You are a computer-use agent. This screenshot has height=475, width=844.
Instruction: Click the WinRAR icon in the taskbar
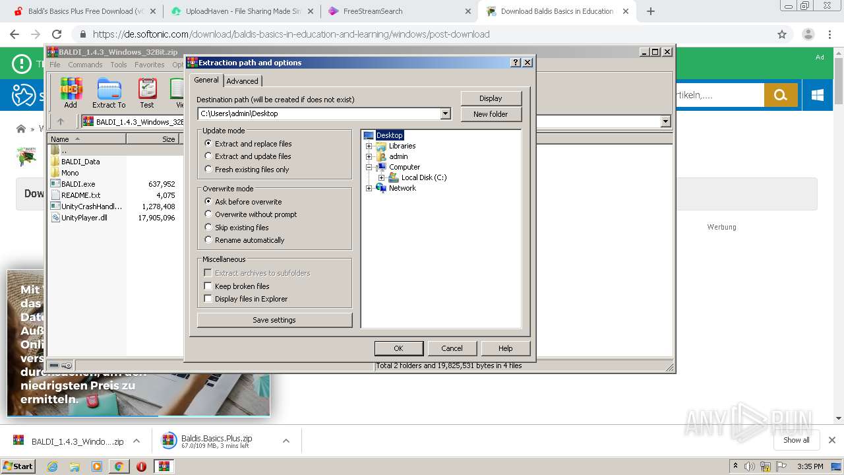(164, 466)
